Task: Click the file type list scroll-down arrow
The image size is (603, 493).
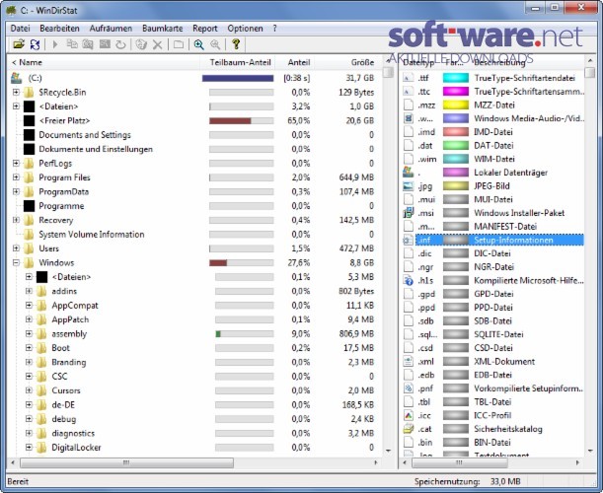Action: pos(590,451)
